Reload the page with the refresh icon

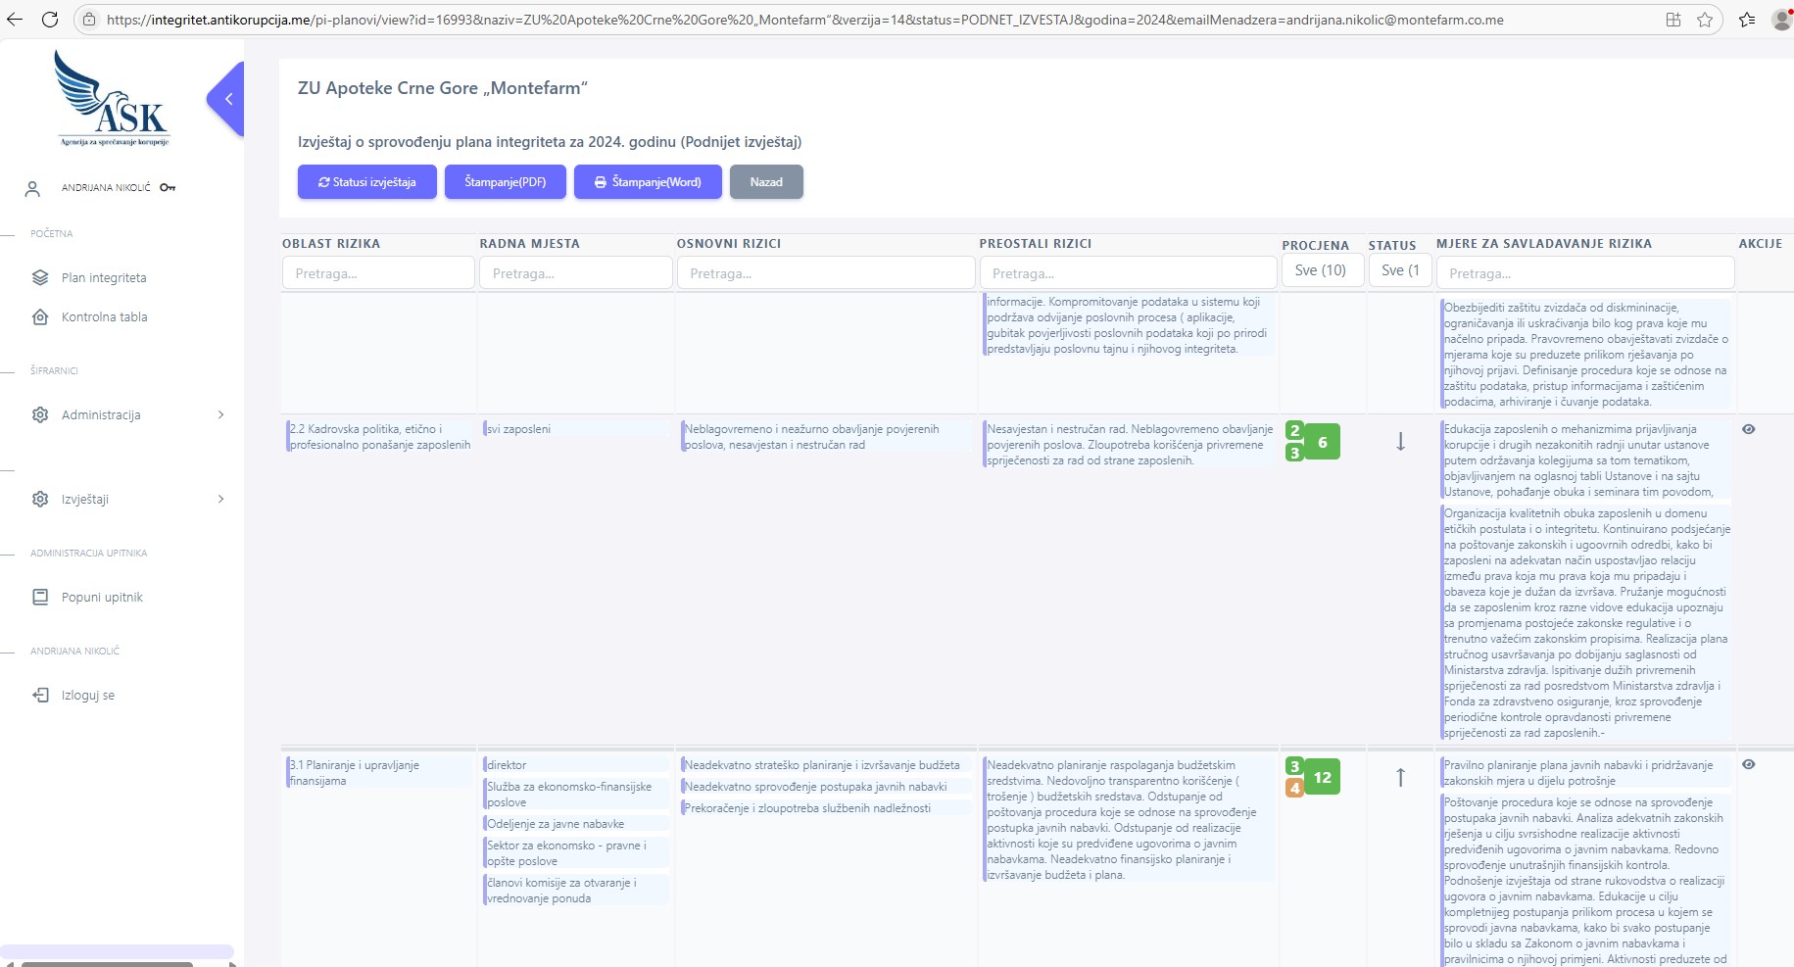pyautogui.click(x=51, y=20)
